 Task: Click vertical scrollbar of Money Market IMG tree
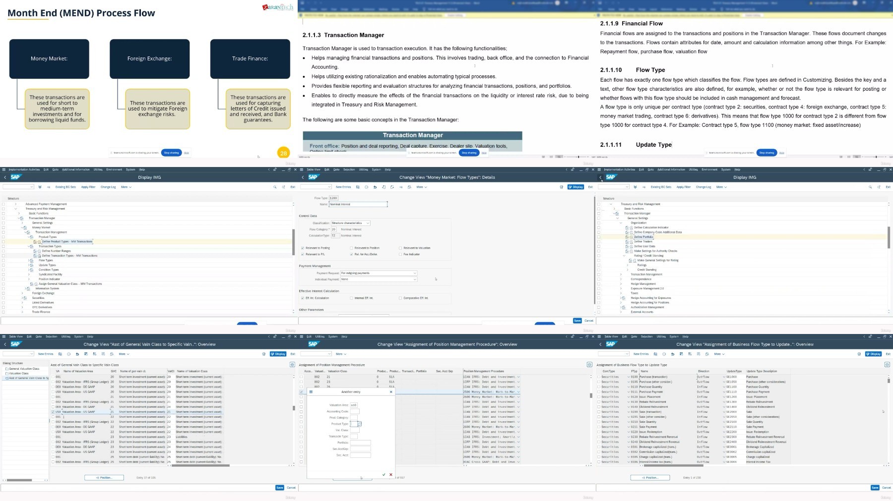pos(293,242)
